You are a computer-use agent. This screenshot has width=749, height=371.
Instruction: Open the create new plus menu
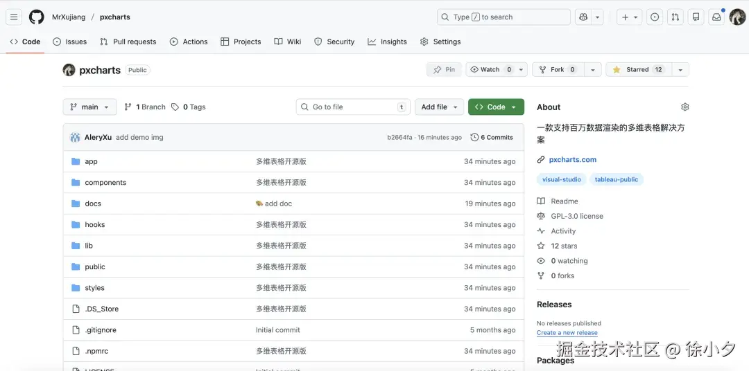point(630,17)
